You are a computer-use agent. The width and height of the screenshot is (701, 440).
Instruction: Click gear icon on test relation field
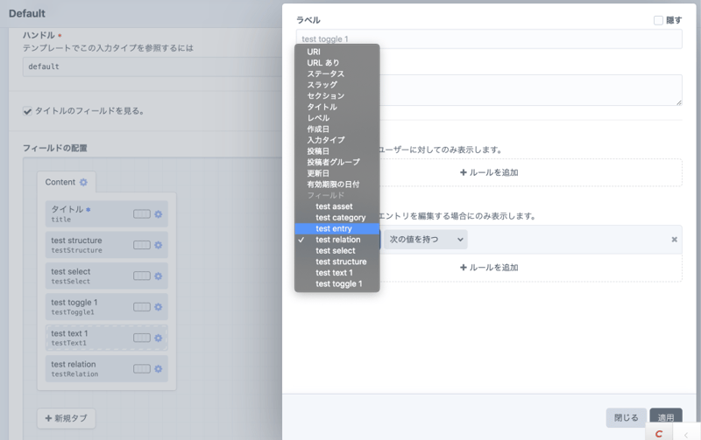pos(159,369)
